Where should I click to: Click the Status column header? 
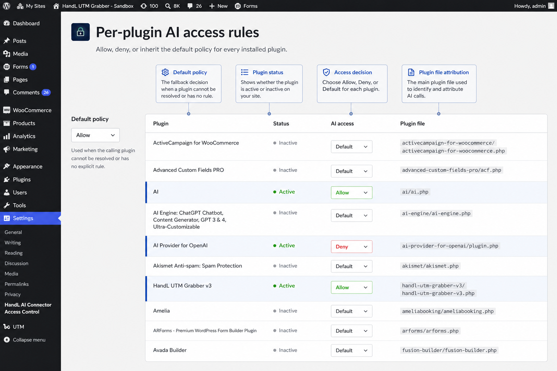[x=281, y=124]
